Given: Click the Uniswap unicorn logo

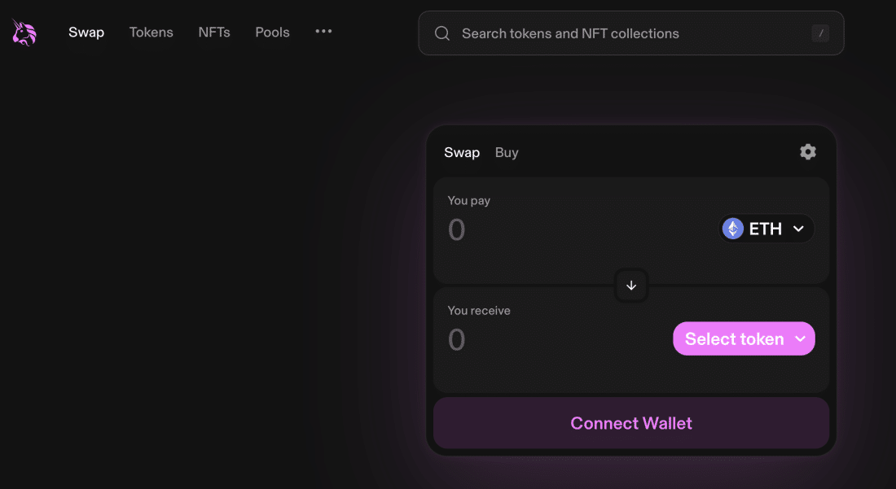Looking at the screenshot, I should [x=24, y=32].
